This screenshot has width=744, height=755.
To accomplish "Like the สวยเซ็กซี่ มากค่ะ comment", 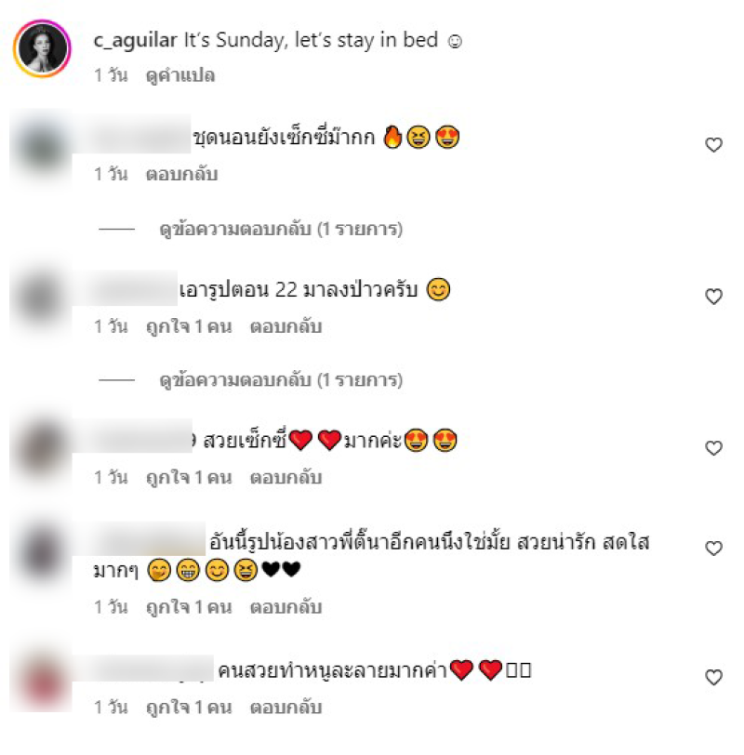I will 713,448.
